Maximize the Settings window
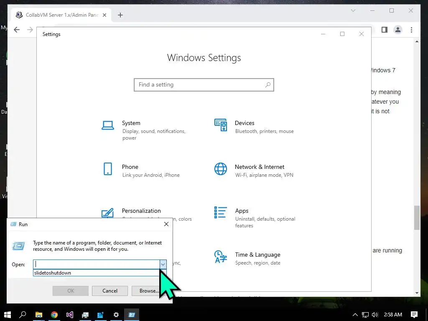 (x=342, y=34)
